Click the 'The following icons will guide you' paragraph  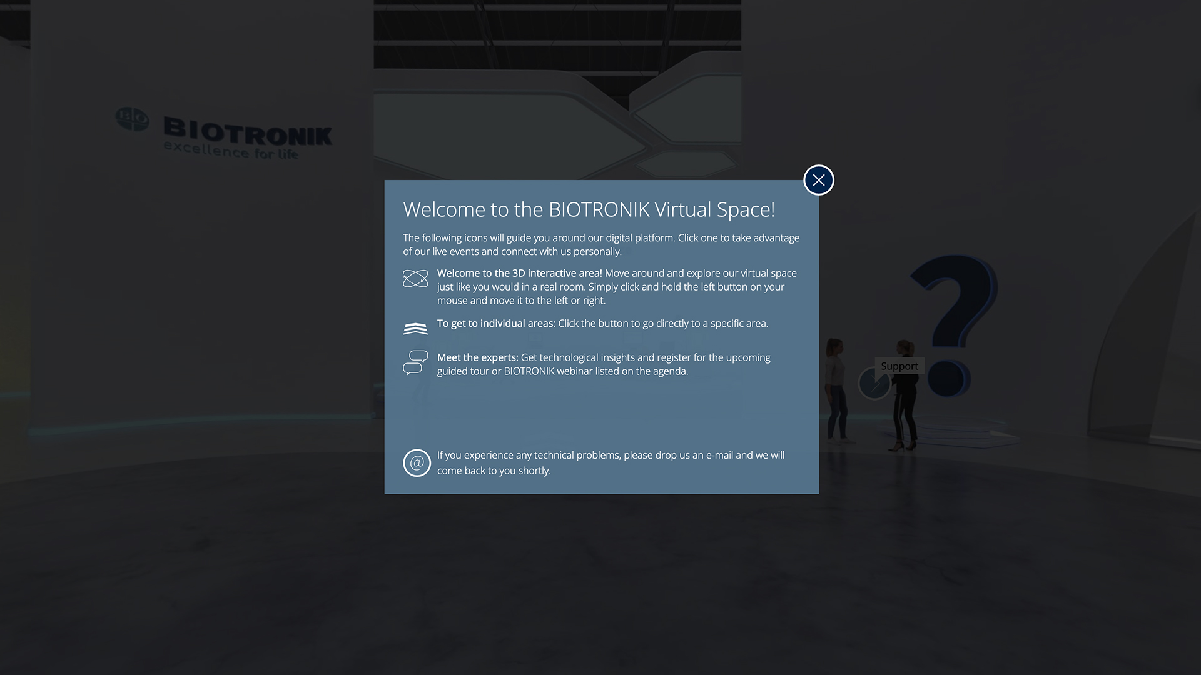(601, 245)
